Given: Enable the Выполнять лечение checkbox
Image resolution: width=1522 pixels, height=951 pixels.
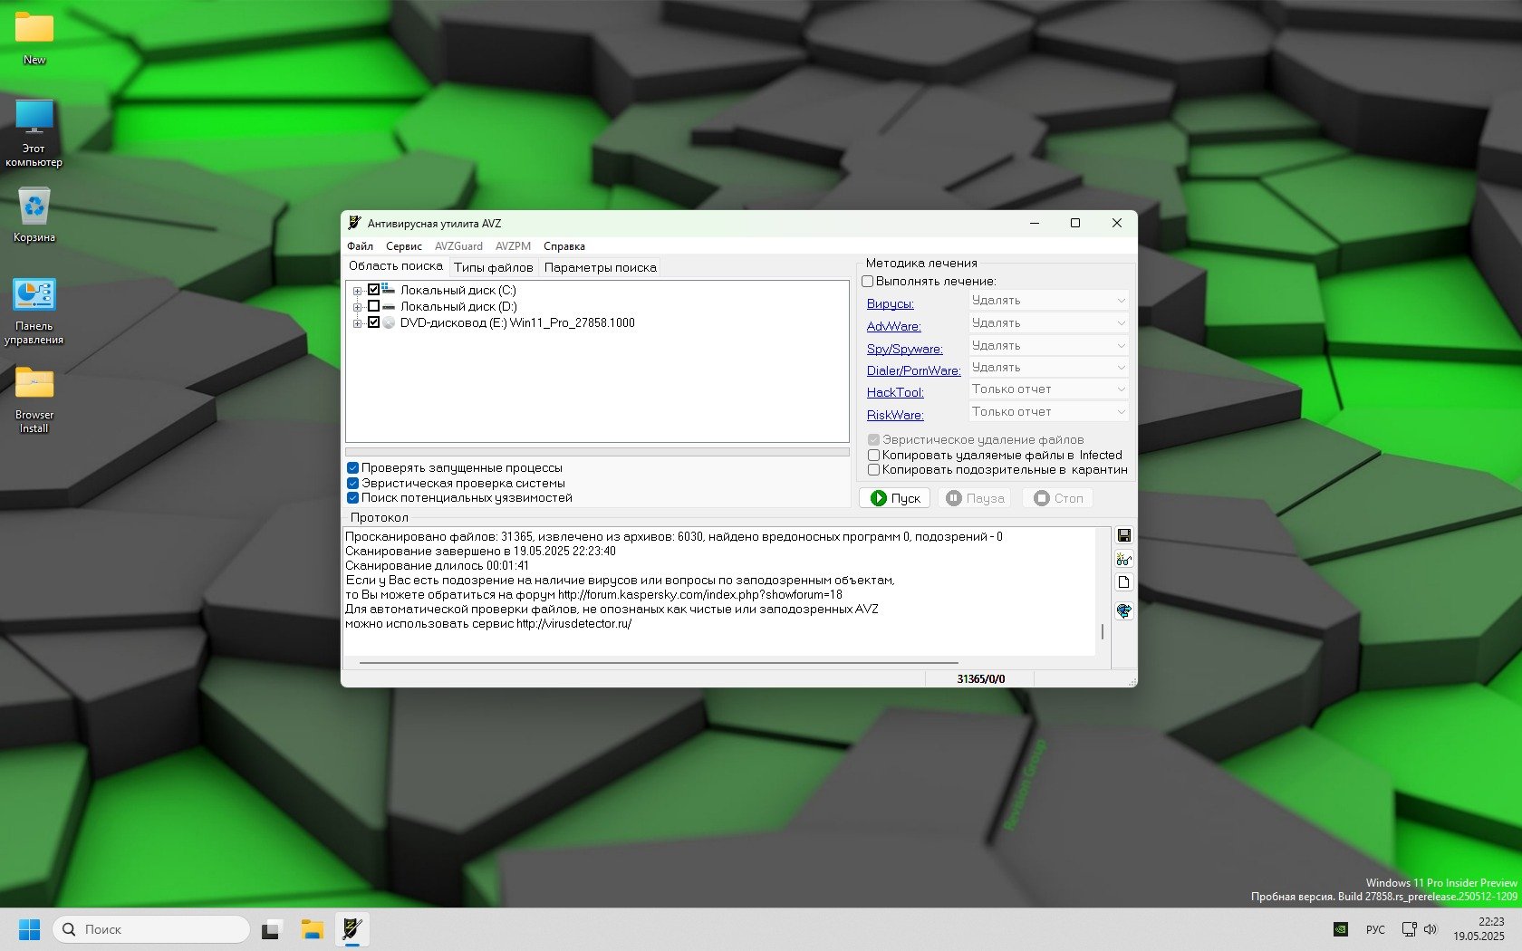Looking at the screenshot, I should 868,282.
